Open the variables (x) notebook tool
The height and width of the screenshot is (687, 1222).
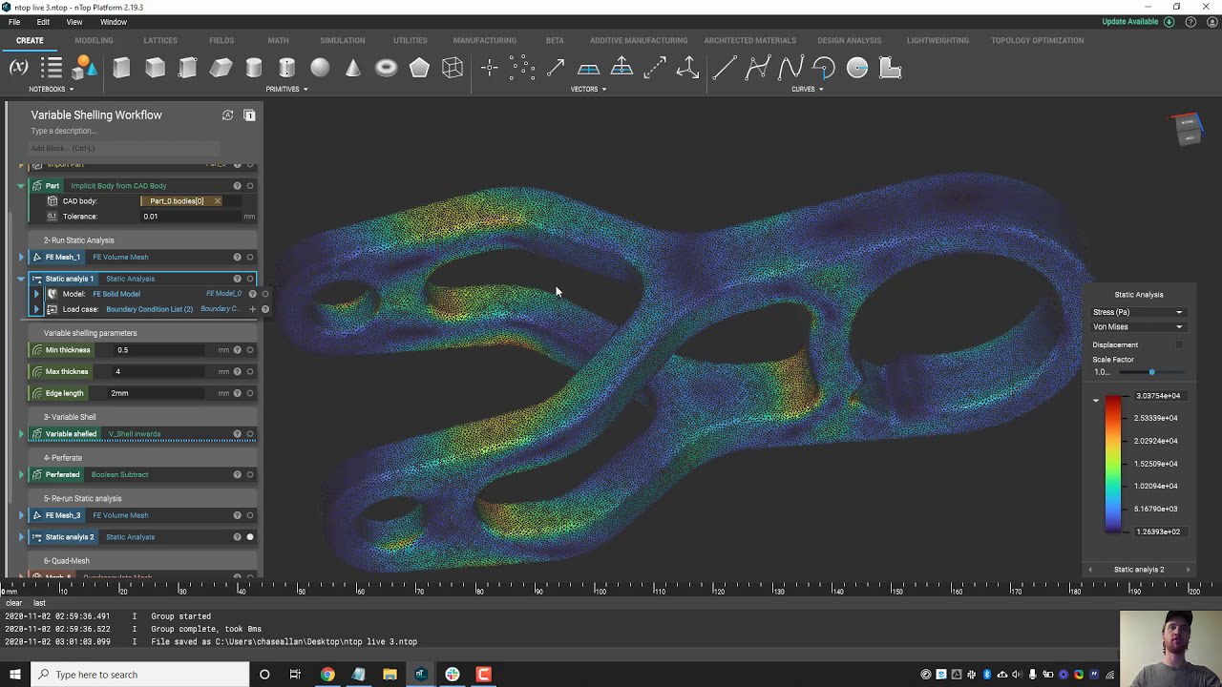[x=18, y=68]
